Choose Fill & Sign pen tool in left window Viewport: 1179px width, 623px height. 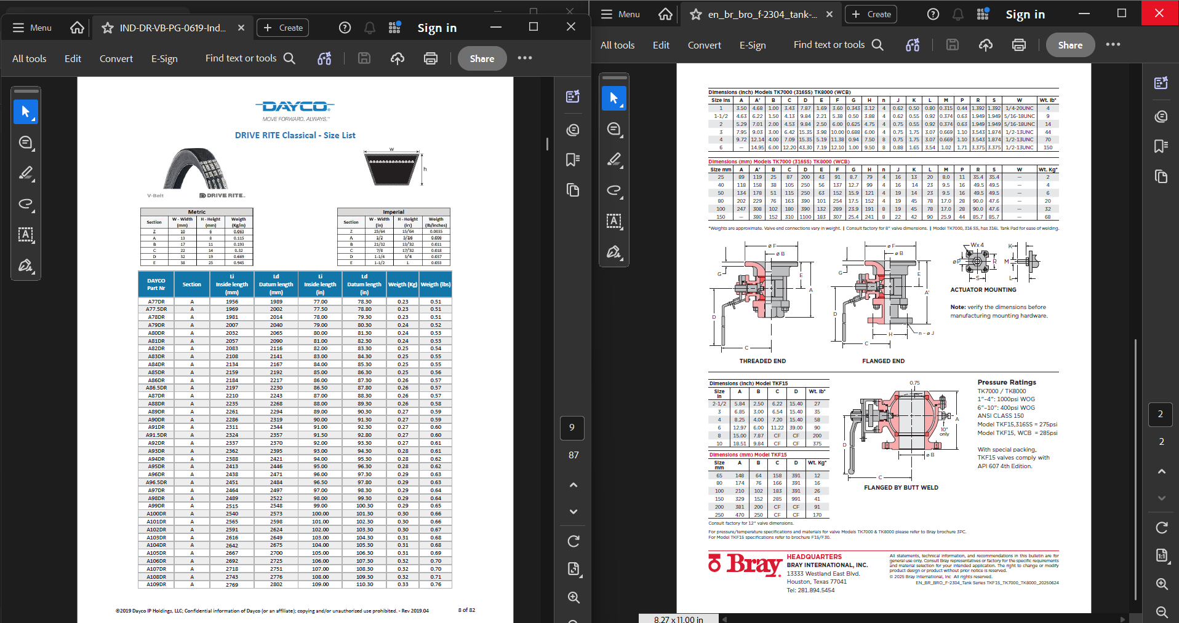click(26, 265)
